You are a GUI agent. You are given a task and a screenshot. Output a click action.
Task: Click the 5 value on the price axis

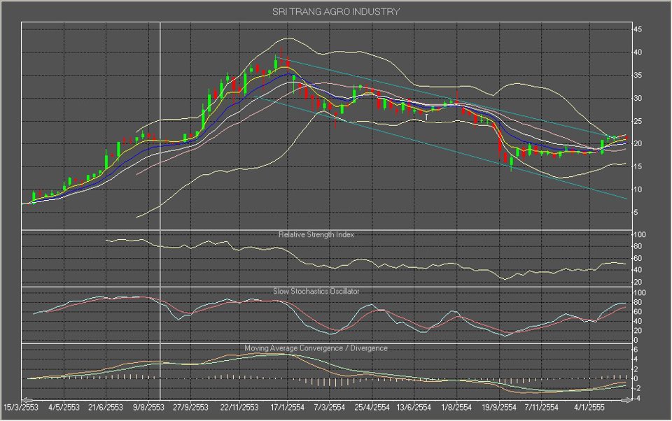(x=636, y=213)
